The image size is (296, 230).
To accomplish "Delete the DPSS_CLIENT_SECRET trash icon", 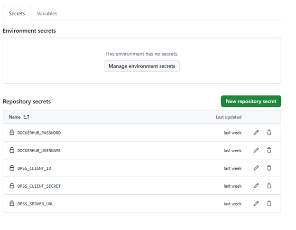I will (x=269, y=186).
